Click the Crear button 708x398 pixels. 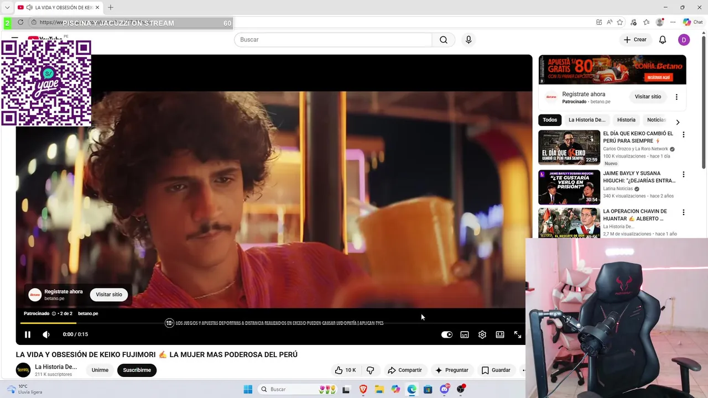634,40
